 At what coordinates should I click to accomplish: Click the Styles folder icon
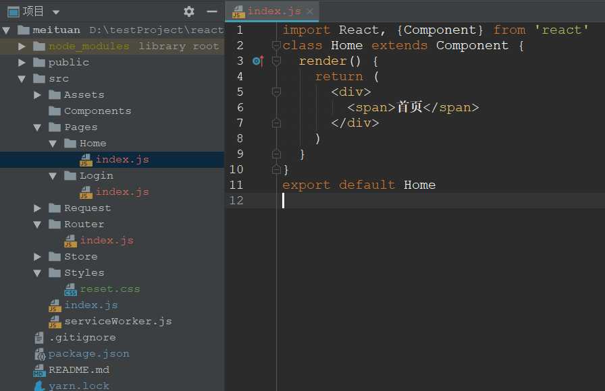tap(55, 273)
